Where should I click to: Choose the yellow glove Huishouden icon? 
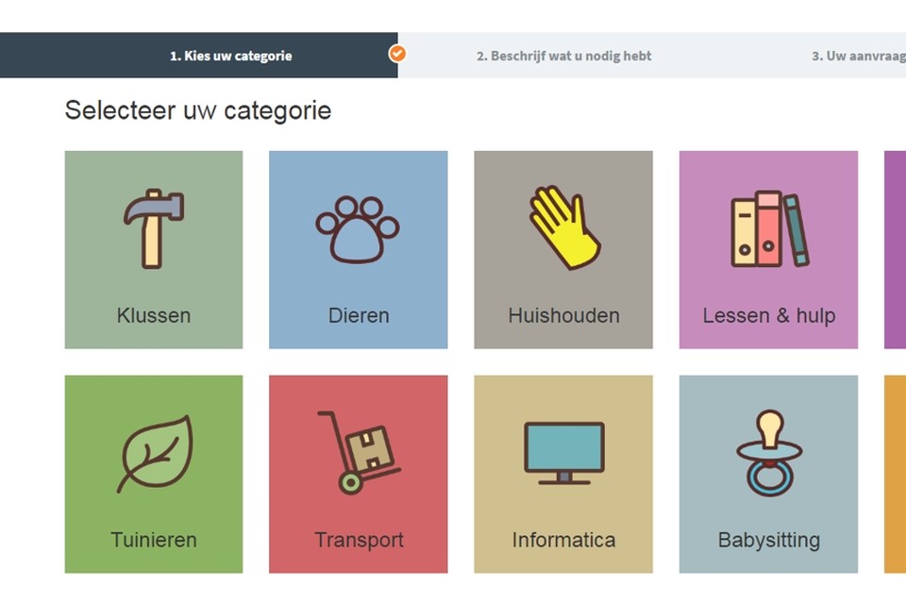click(564, 227)
